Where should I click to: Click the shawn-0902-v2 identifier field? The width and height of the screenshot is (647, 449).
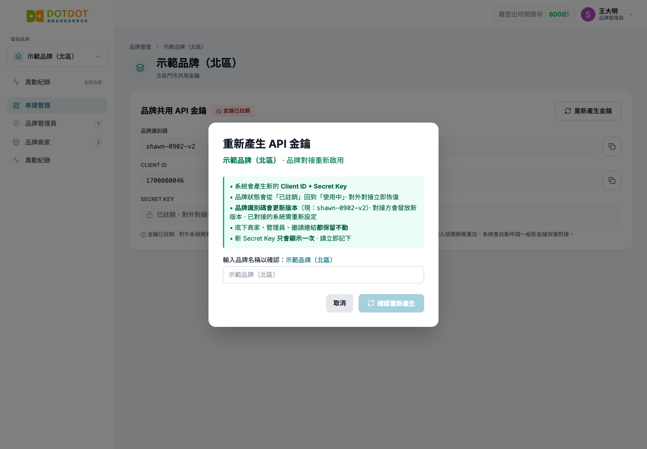tap(369, 146)
